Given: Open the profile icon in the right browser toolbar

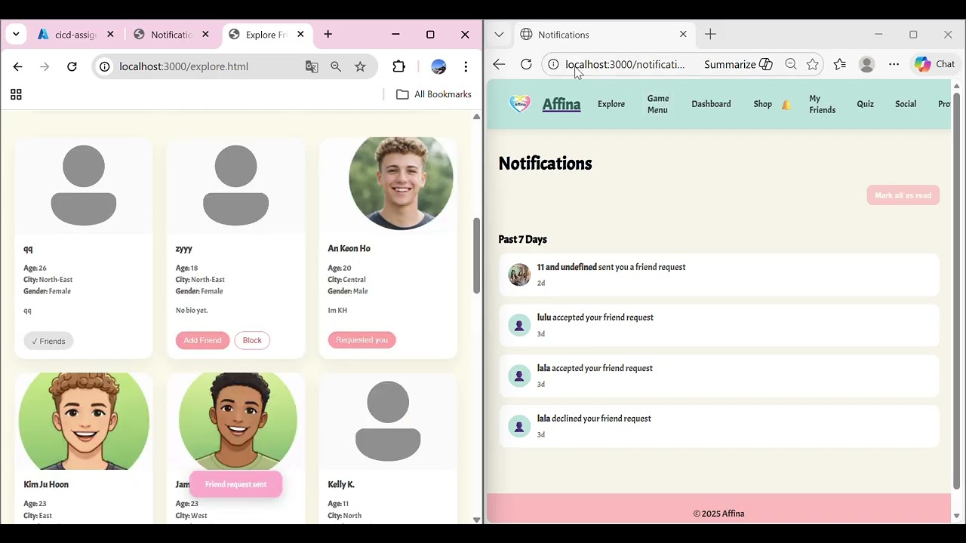Looking at the screenshot, I should coord(866,64).
